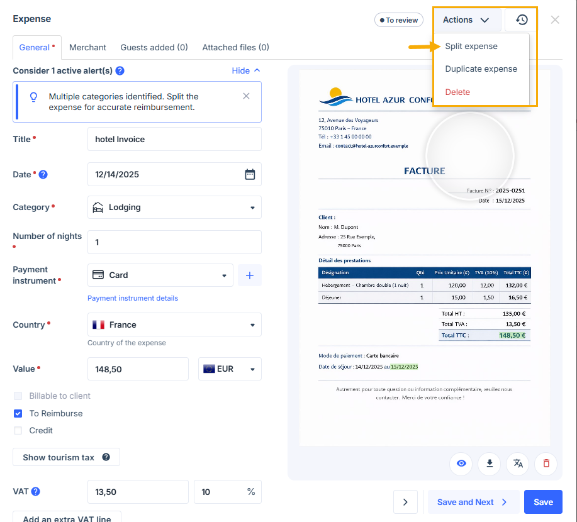Viewport: 577px width, 522px height.
Task: Click highlighted 15/12/2025 stay date on invoice
Action: point(405,367)
